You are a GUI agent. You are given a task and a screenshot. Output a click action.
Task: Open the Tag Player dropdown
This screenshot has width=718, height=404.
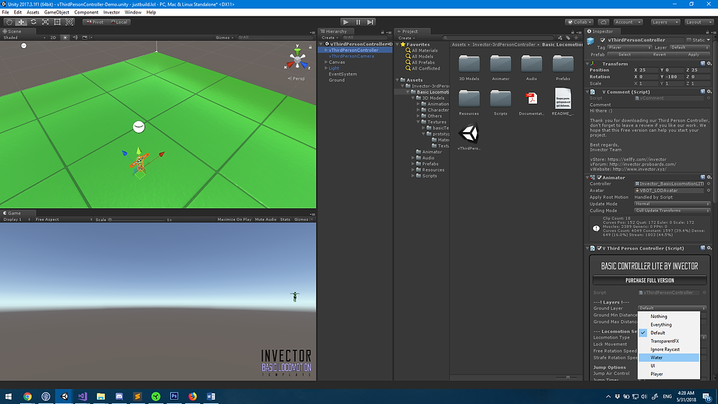(x=629, y=47)
